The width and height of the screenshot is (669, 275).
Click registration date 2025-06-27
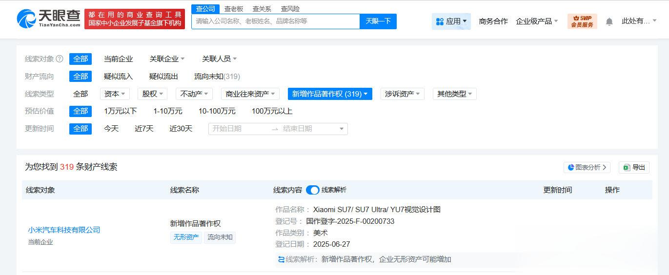(331, 244)
